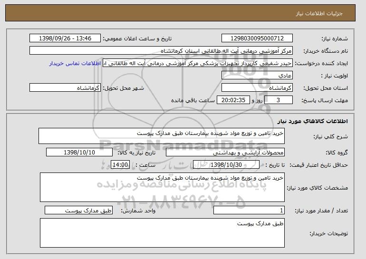Click the تاریخ نیاز به کالا field 1398/10/10
This screenshot has width=366, height=259.
point(79,153)
